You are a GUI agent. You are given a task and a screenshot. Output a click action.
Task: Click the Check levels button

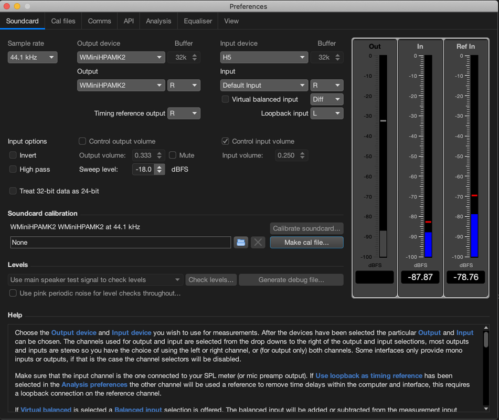[x=211, y=280]
